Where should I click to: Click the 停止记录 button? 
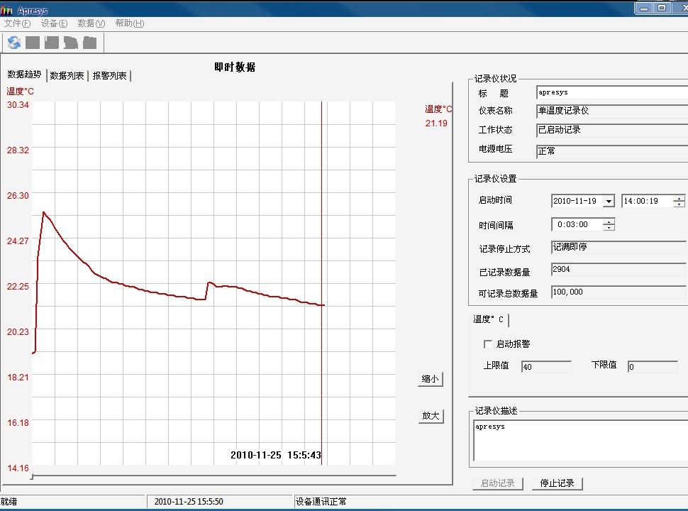(557, 483)
